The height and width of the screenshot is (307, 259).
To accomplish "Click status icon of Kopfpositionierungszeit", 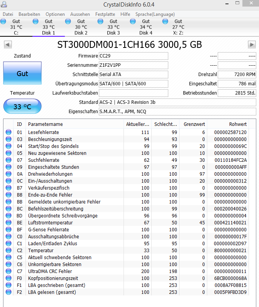I will (x=8, y=278).
